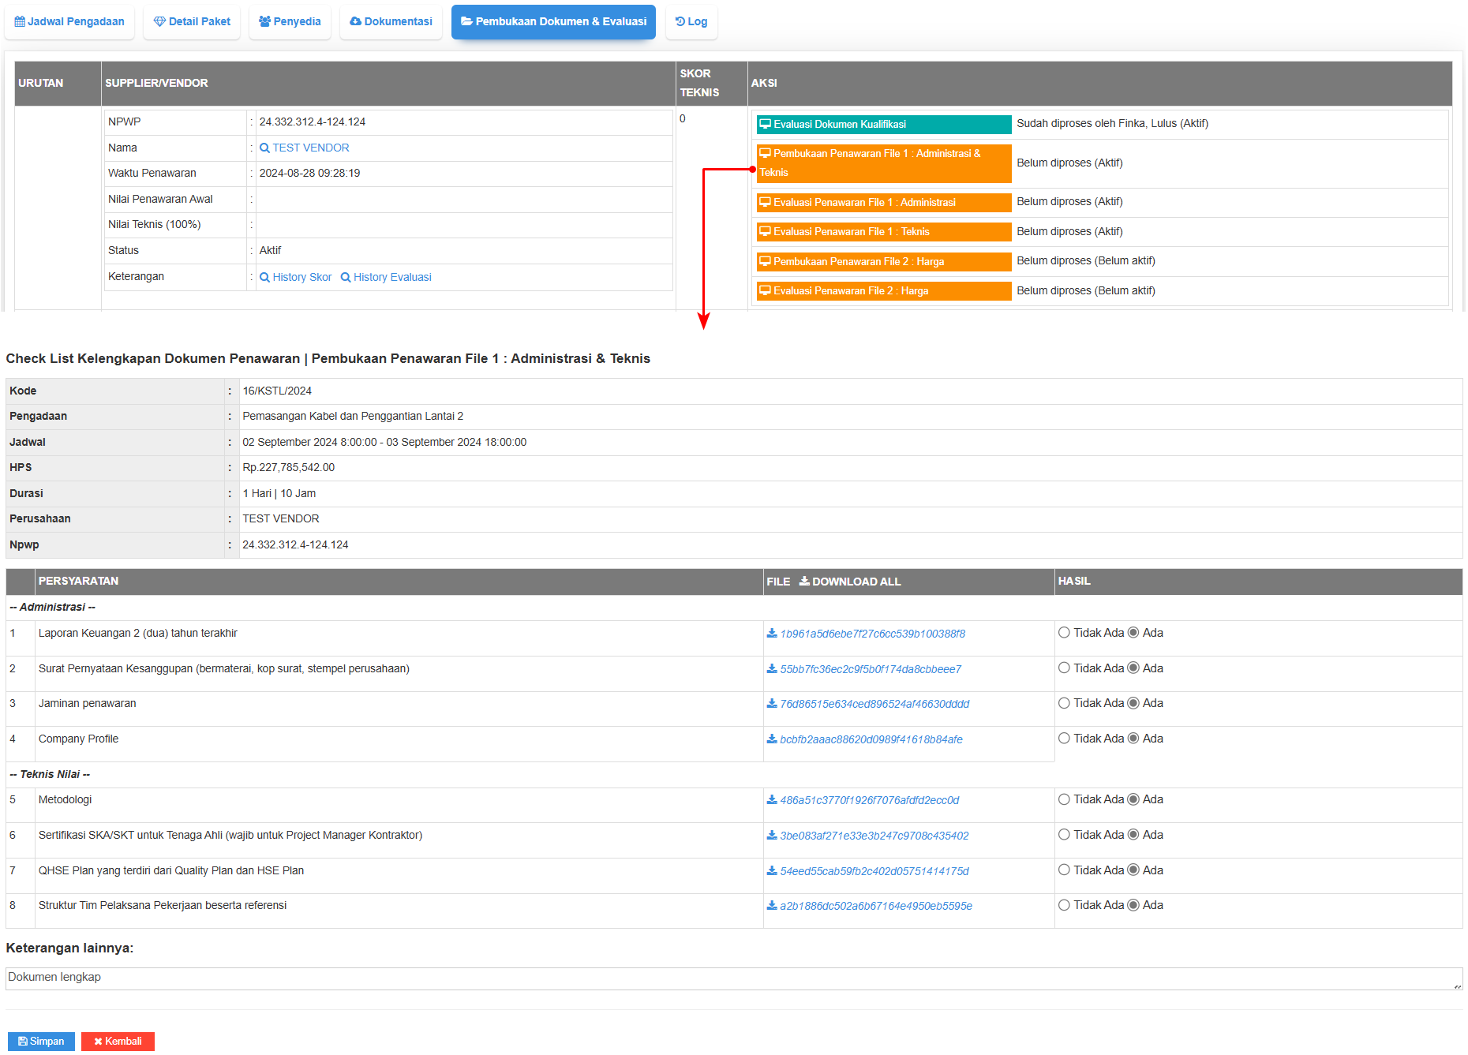Click magnifier icon for History Evaluasi
This screenshot has height=1055, width=1468.
(346, 278)
